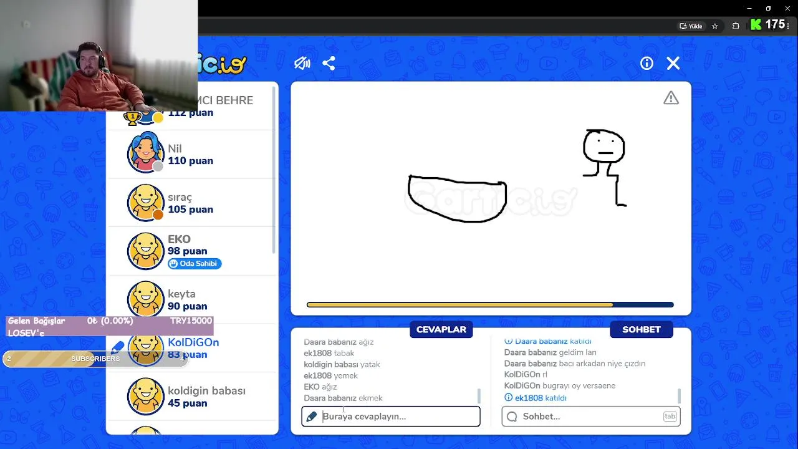The height and width of the screenshot is (449, 798).
Task: Click the answer 'koldigin babası yatak'
Action: coord(342,364)
